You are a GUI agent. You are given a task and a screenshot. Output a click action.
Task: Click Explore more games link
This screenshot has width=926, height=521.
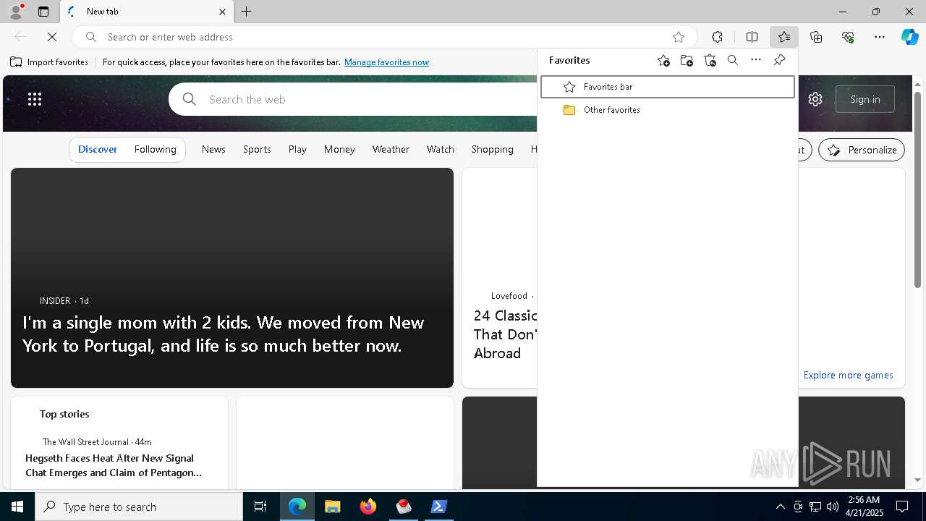point(848,375)
